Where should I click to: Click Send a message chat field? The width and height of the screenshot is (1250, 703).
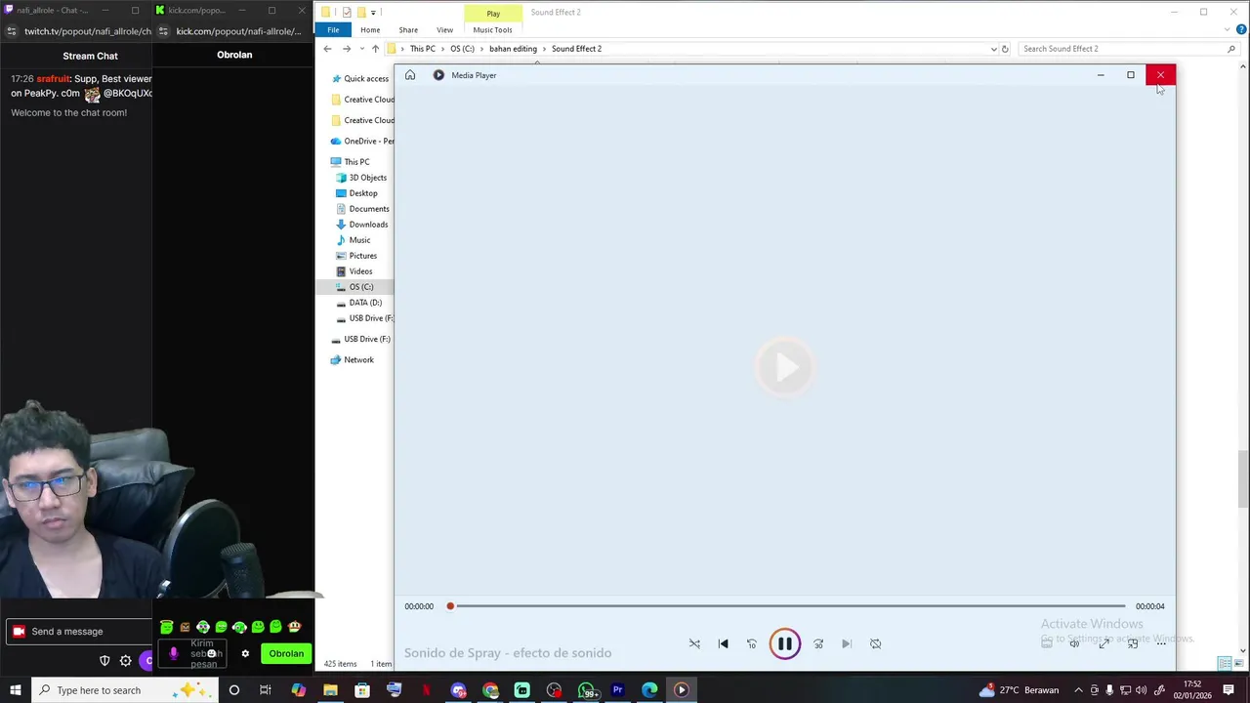(80, 632)
